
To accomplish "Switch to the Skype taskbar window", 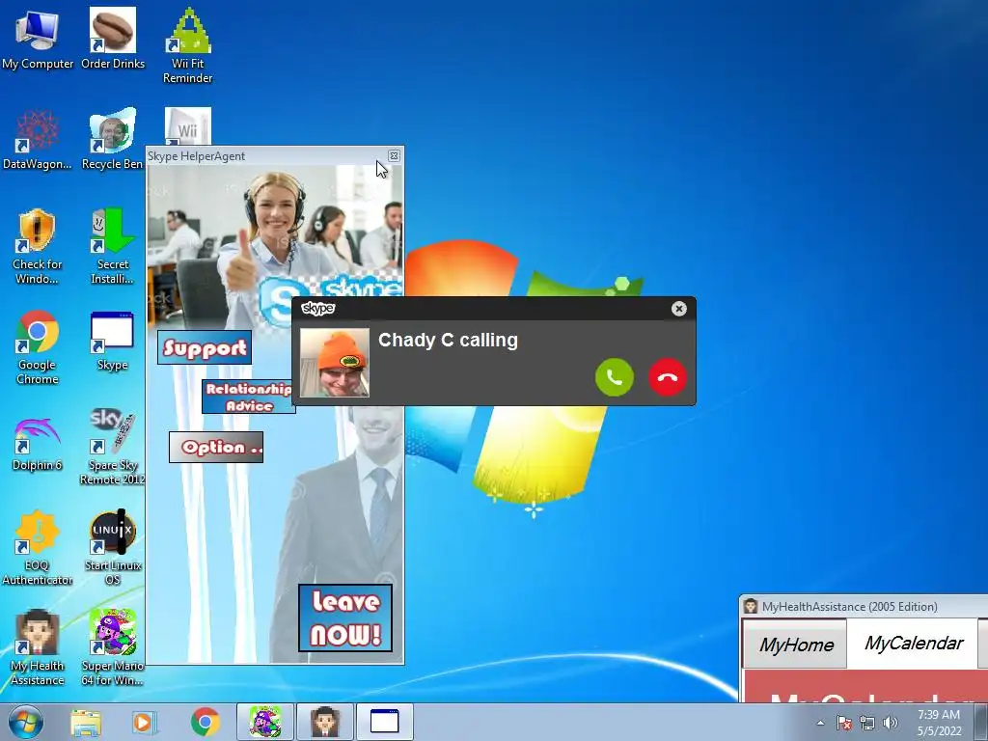I will click(x=384, y=722).
